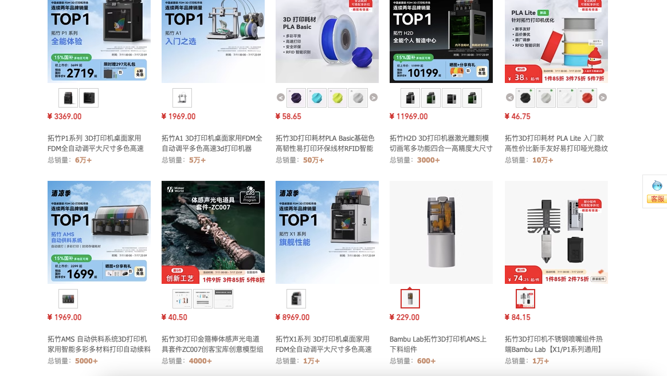Select cyan PLA Basic filament color

click(x=317, y=98)
